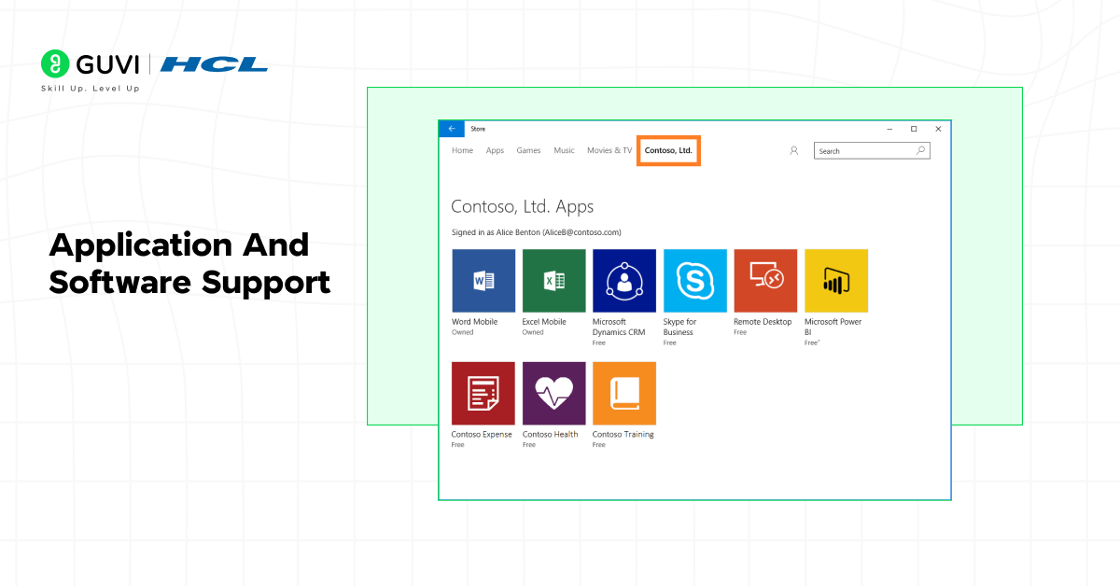1120x586 pixels.
Task: Switch to the Apps tab
Action: point(495,150)
